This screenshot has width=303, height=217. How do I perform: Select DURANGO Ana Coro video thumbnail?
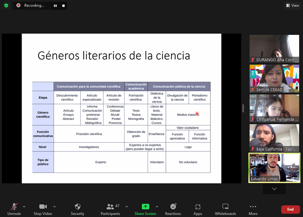[x=274, y=49]
